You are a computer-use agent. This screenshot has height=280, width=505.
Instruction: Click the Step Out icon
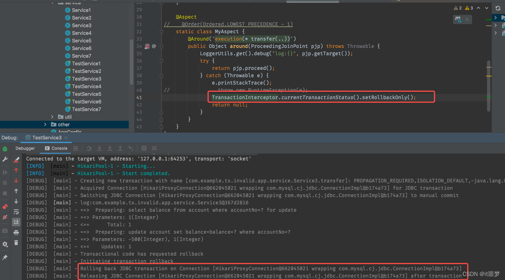(120, 148)
